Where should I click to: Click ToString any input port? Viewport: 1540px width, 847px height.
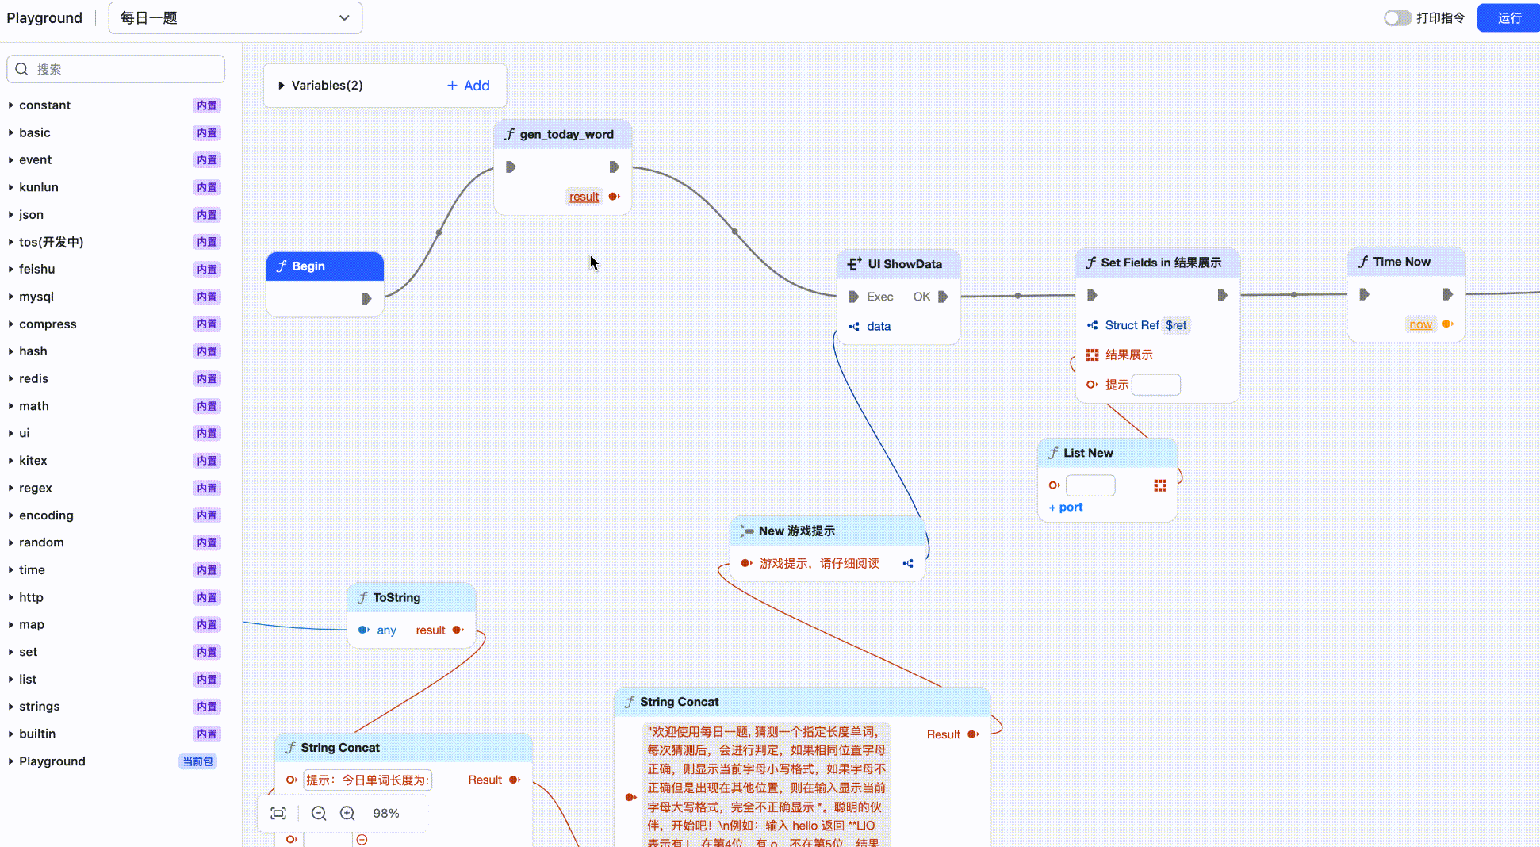point(363,630)
